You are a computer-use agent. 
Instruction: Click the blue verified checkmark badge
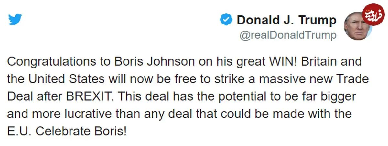[x=226, y=20]
